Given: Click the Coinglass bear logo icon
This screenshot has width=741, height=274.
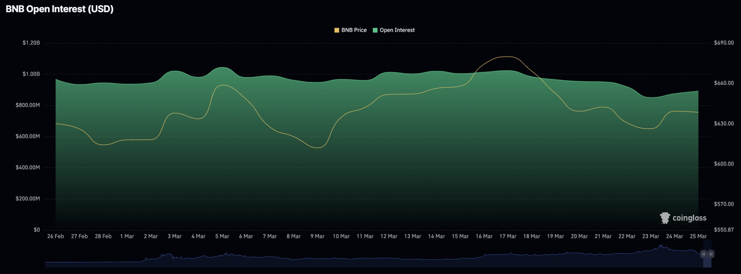Looking at the screenshot, I should 665,218.
